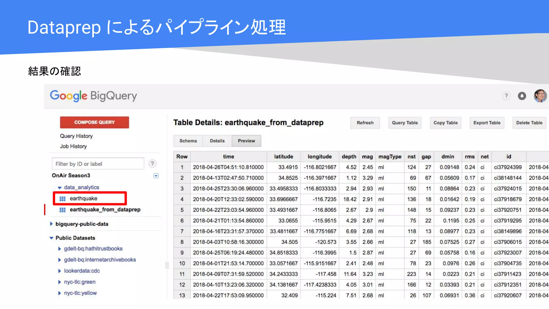Click the Copy Table button
Screen dimensions: 549x309
[x=446, y=123]
